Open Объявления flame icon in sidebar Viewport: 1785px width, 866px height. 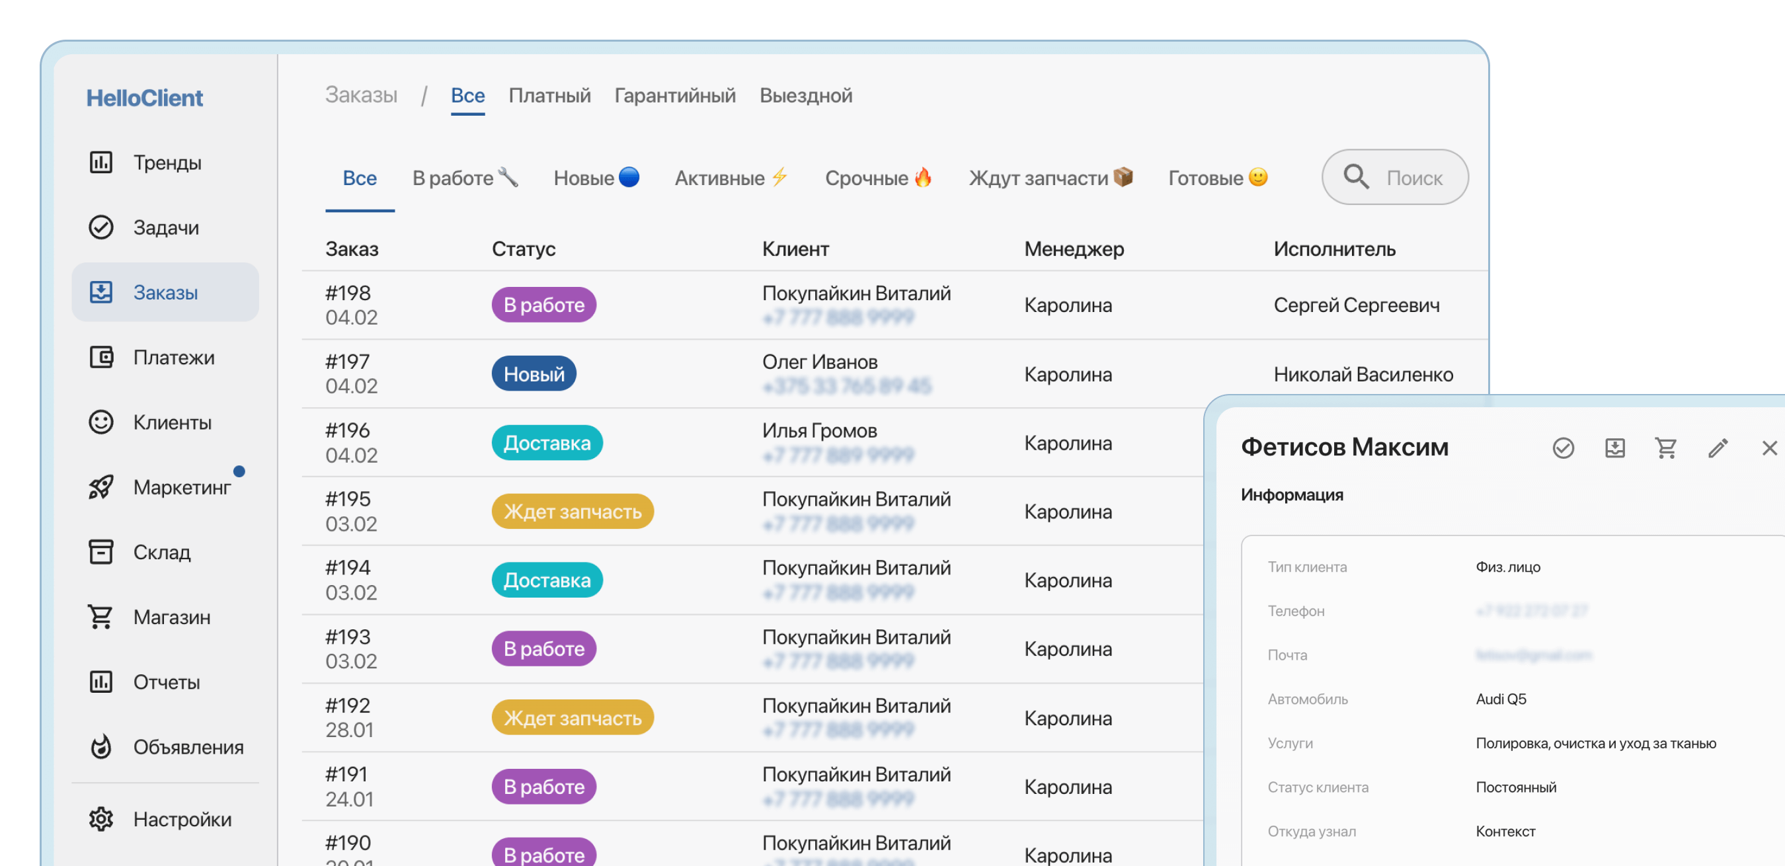[100, 747]
